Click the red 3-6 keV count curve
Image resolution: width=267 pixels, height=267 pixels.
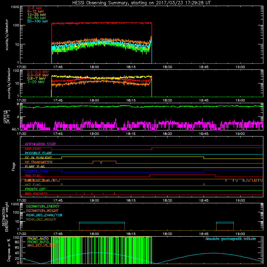click(x=101, y=23)
